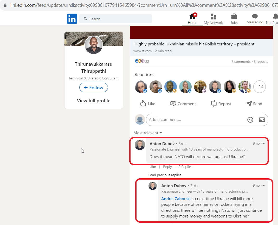Click the Add a comment field

pyautogui.click(x=207, y=120)
